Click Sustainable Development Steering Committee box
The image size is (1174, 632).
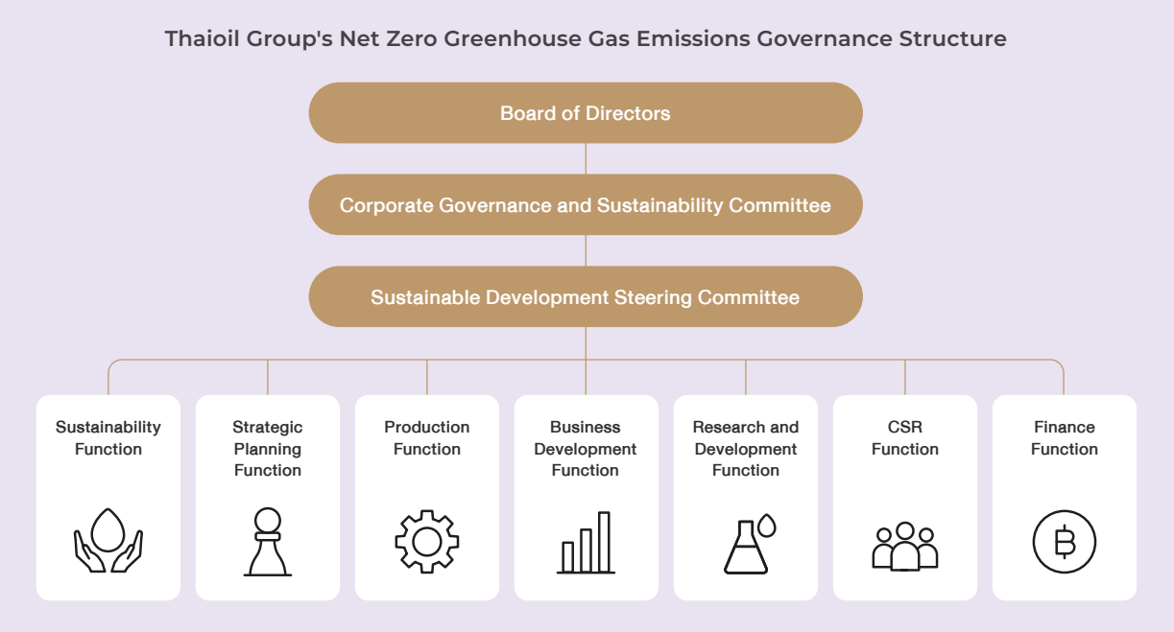point(586,297)
